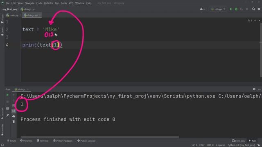Viewport: 262px width, 147px height.
Task: Click my_first_proj breadcrumb
Action: click(10, 9)
